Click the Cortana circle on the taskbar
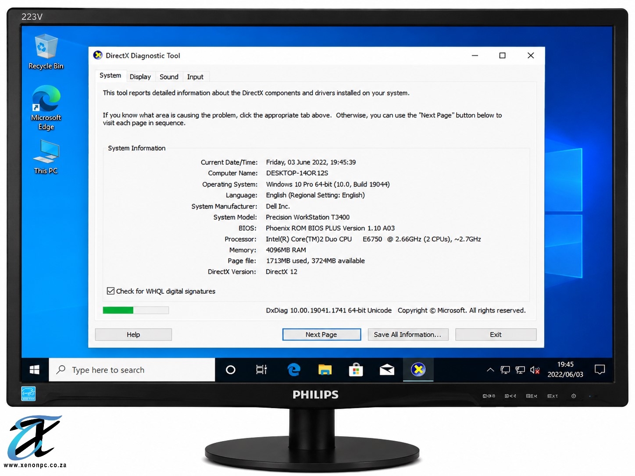Image resolution: width=635 pixels, height=476 pixels. (x=230, y=370)
